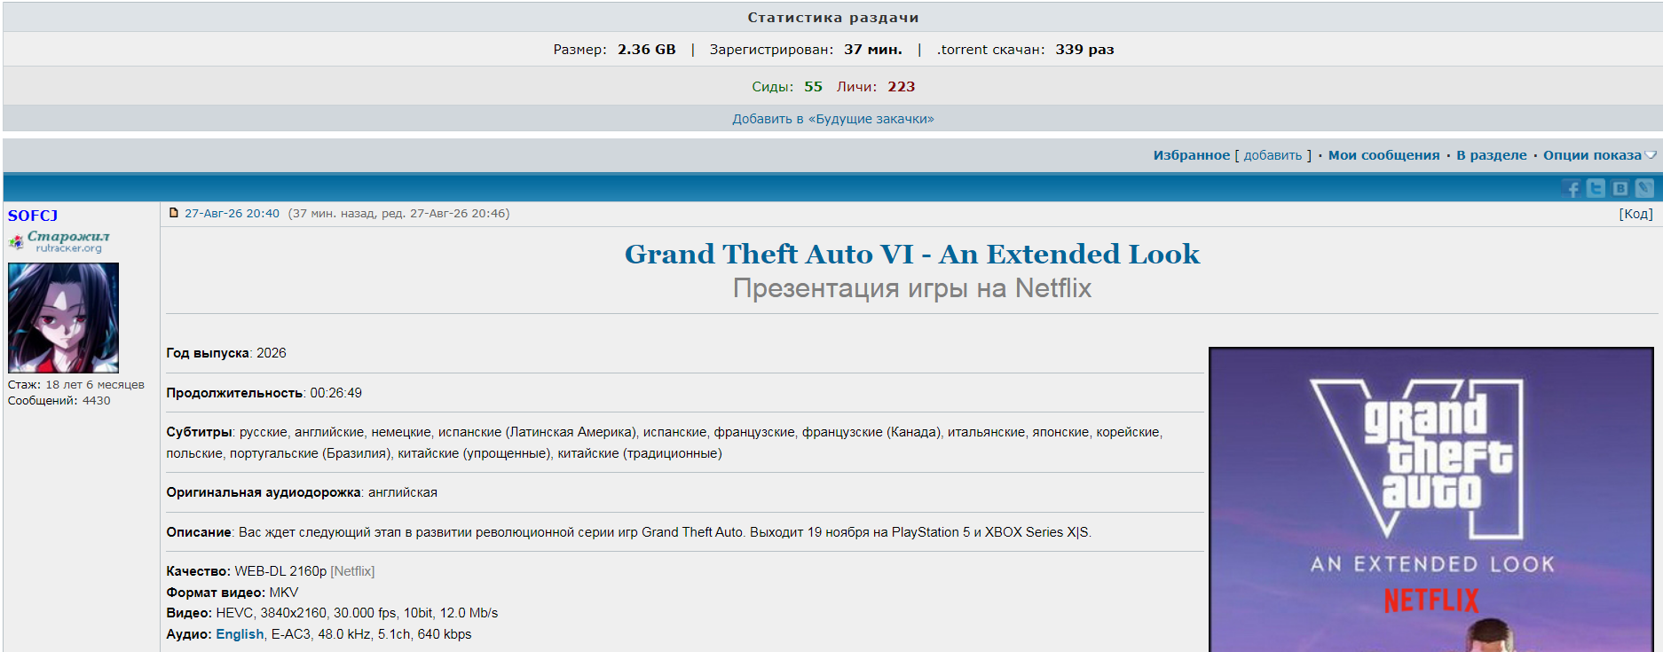Open the post permalink 27-Авг-26 20:40

click(232, 214)
